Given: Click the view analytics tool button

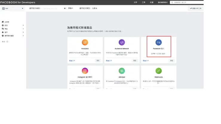Looking at the screenshot, I should pos(196,8).
